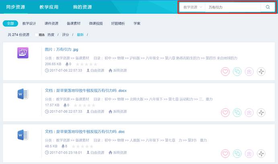The height and width of the screenshot is (164, 278).
Task: Favorite the .docx document heart icon
Action: tap(225, 112)
